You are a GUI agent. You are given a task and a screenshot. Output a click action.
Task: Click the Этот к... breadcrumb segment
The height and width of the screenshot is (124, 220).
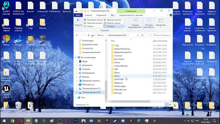coord(101,35)
